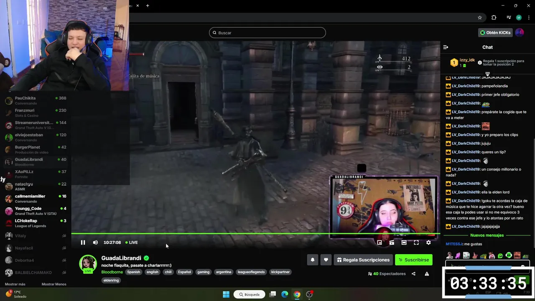
Task: Open PauChikita channel in sidebar
Action: pyautogui.click(x=36, y=101)
